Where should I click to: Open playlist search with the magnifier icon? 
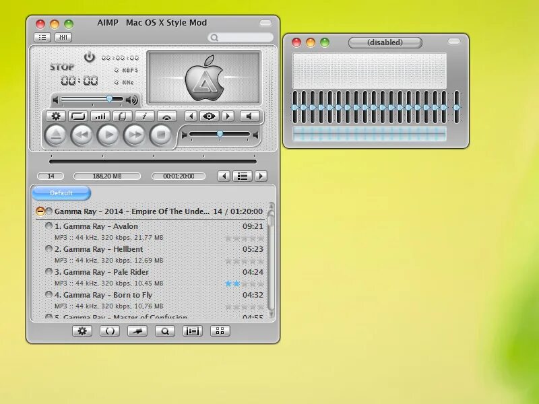[x=165, y=331]
